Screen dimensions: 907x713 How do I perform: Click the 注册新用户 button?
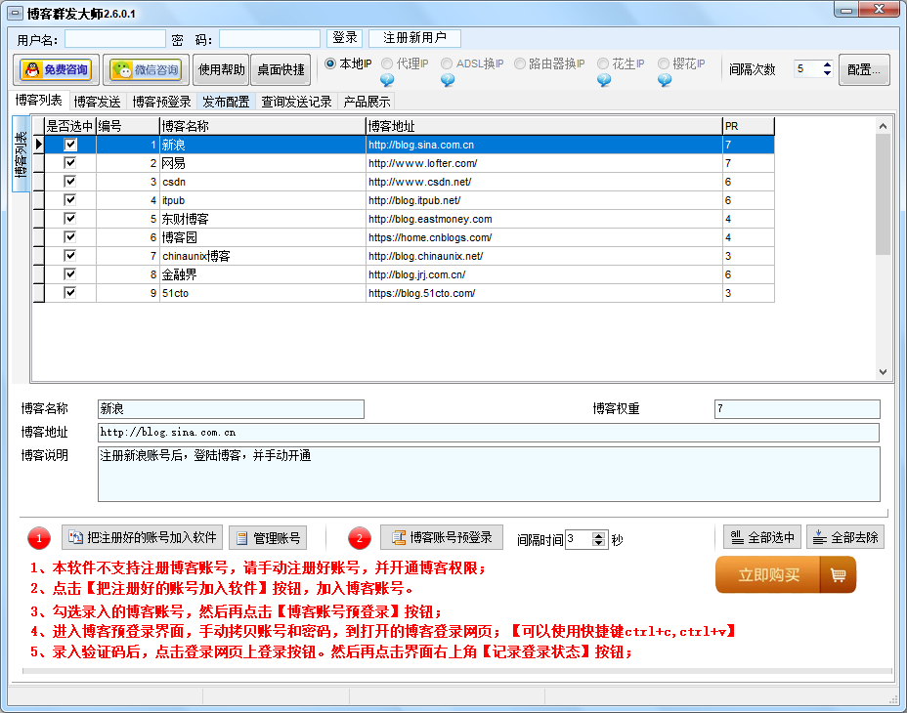414,38
